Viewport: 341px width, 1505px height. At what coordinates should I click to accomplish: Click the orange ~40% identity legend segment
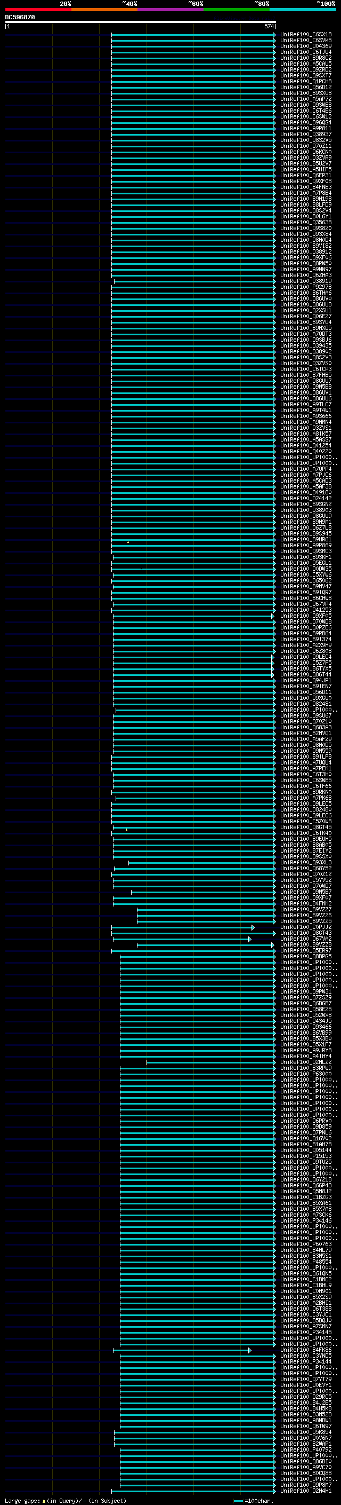104,10
